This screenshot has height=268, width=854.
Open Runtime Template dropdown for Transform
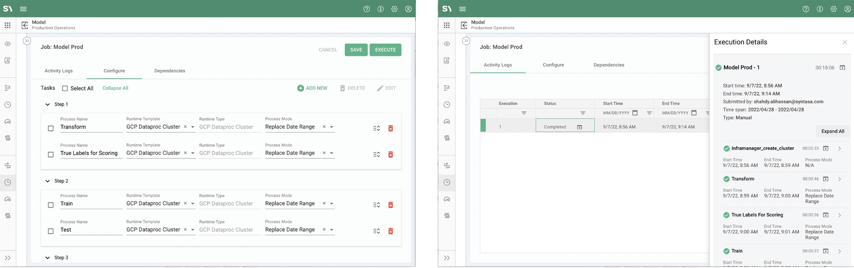click(x=193, y=127)
